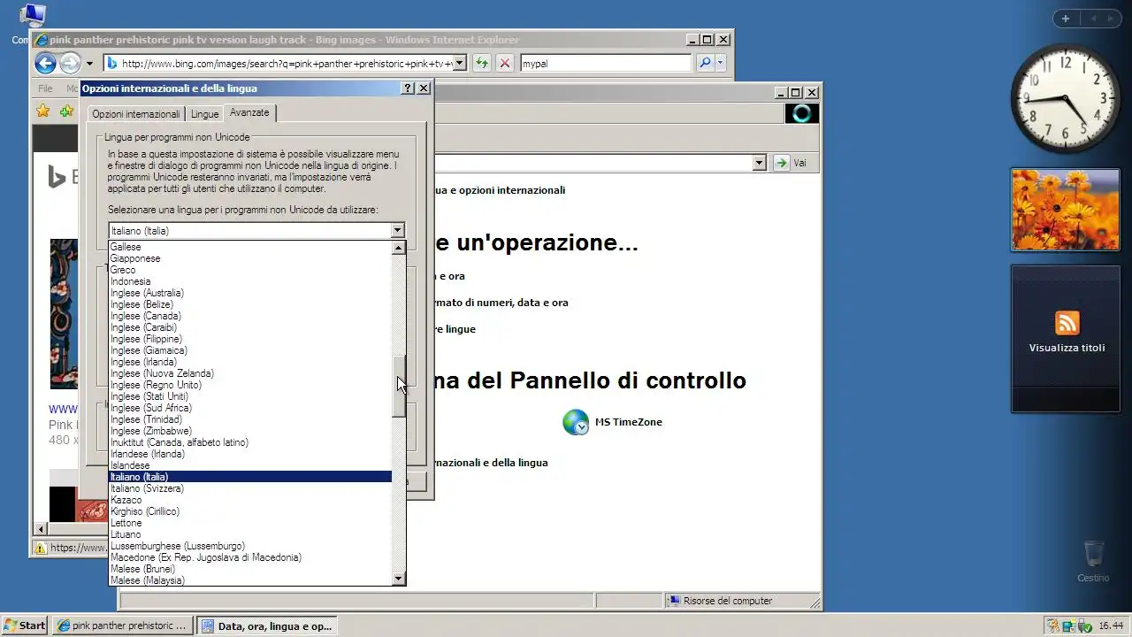Open the Cestino recycle bin icon
Image resolution: width=1132 pixels, height=637 pixels.
pyautogui.click(x=1093, y=561)
